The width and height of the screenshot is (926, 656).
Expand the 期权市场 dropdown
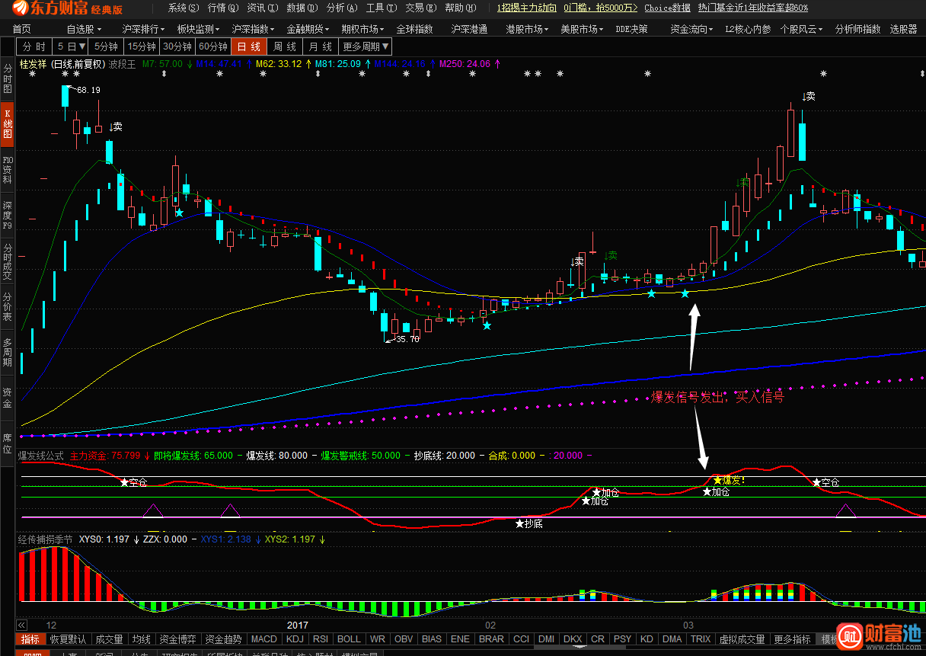[x=364, y=29]
